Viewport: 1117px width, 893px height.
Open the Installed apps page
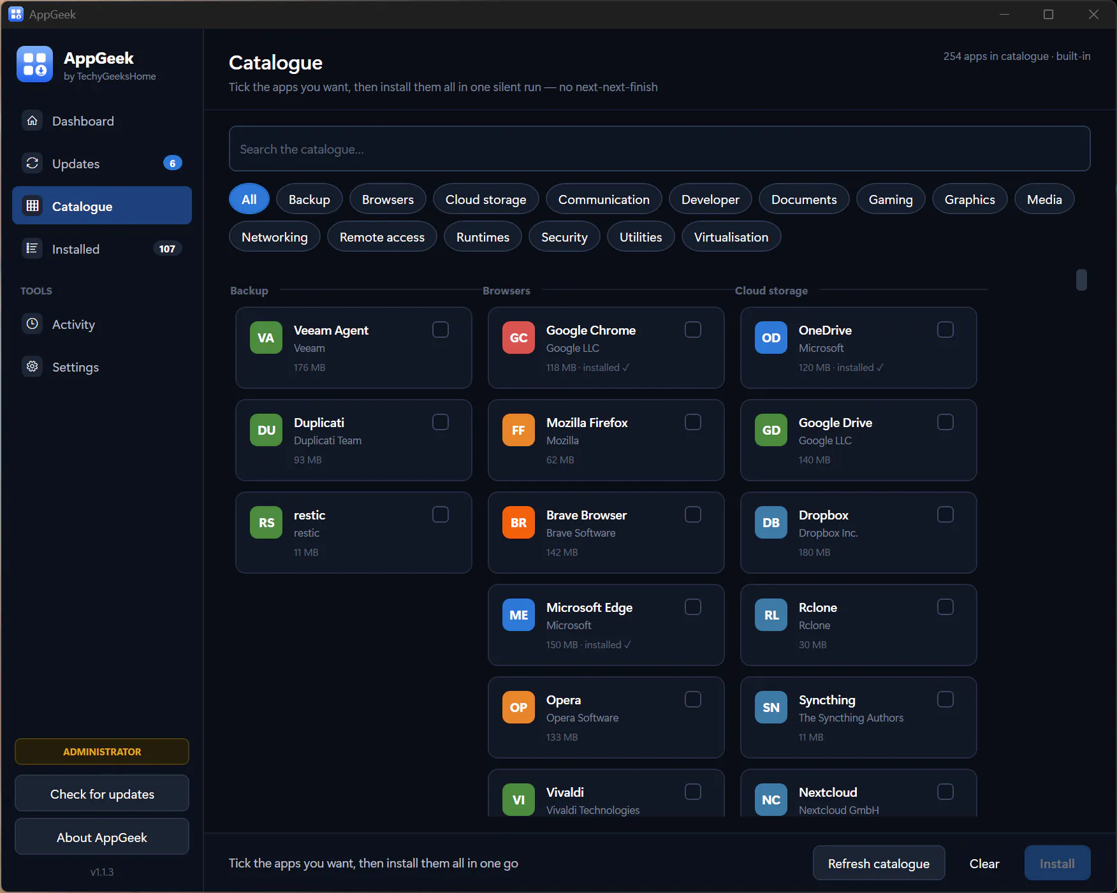coord(102,249)
